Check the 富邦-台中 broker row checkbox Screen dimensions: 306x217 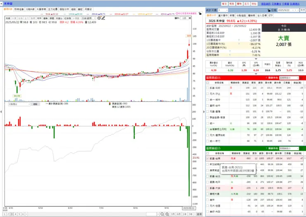pyautogui.click(x=208, y=106)
